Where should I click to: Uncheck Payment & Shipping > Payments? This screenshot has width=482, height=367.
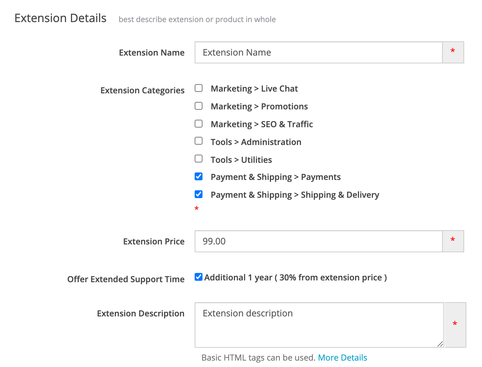[x=199, y=176]
